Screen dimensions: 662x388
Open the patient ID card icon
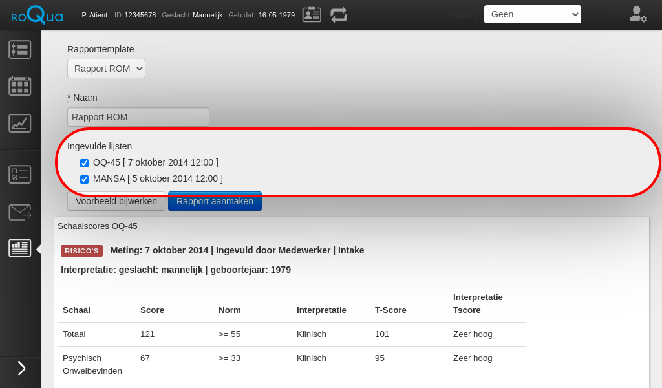pos(312,15)
